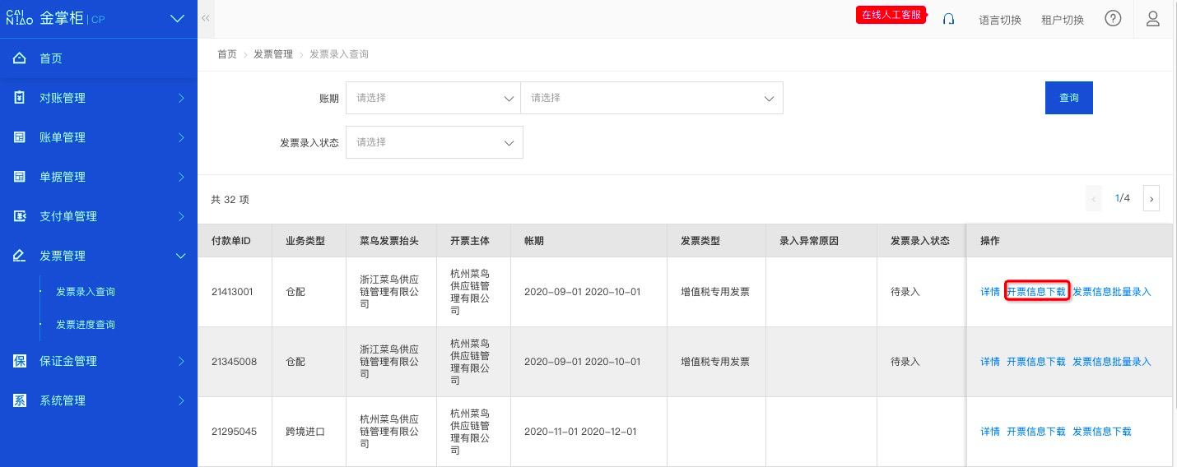Click the 共 32 项 total count

tap(230, 199)
